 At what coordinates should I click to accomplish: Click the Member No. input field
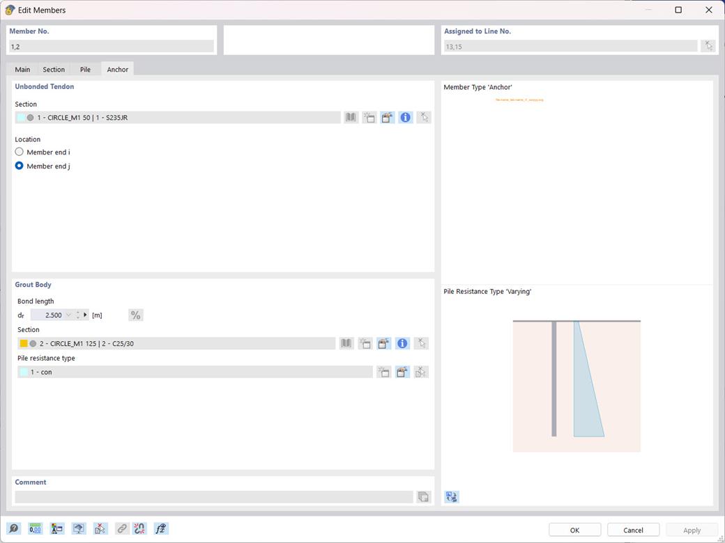tap(111, 46)
